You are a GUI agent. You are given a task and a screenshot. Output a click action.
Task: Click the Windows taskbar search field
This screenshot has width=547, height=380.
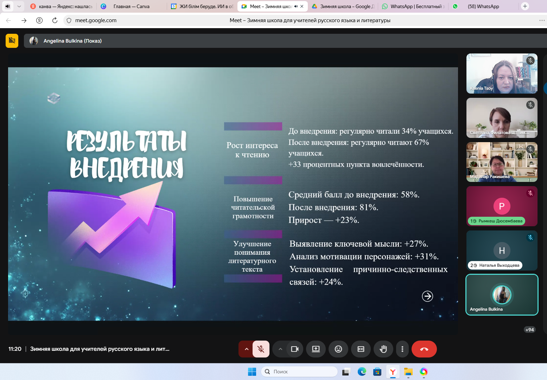pos(299,372)
